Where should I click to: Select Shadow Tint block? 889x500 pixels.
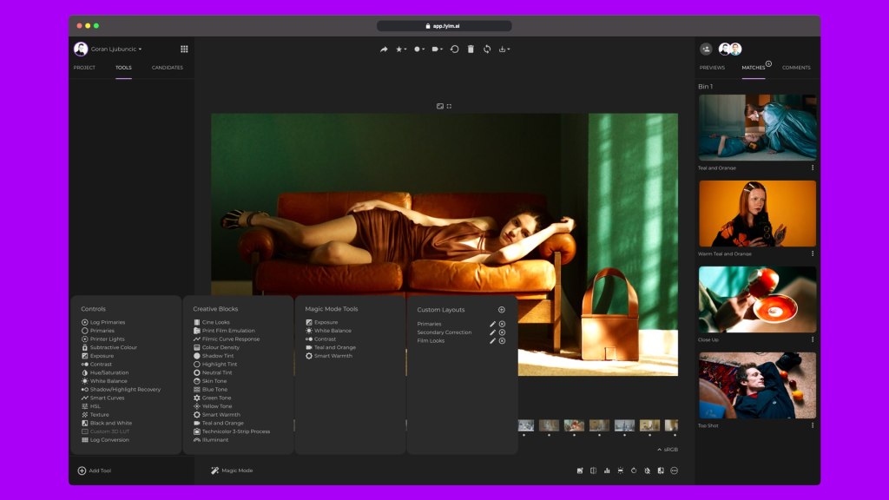[214, 356]
